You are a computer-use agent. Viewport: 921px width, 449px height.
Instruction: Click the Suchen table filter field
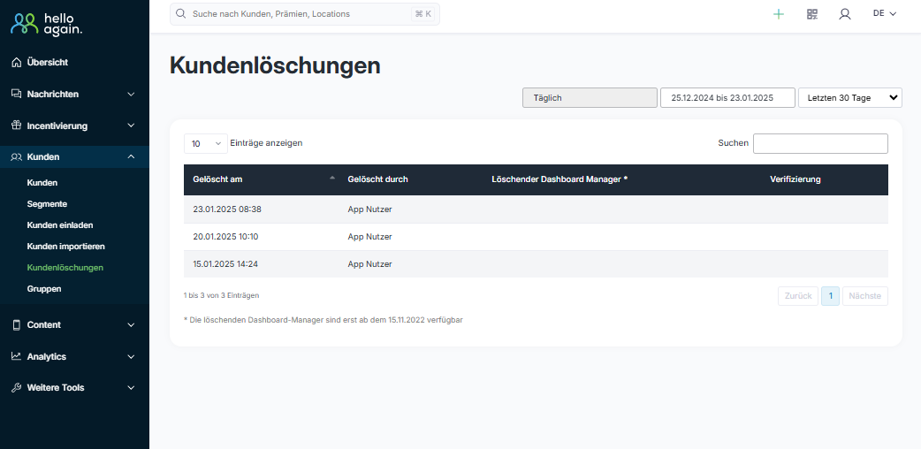pos(820,143)
